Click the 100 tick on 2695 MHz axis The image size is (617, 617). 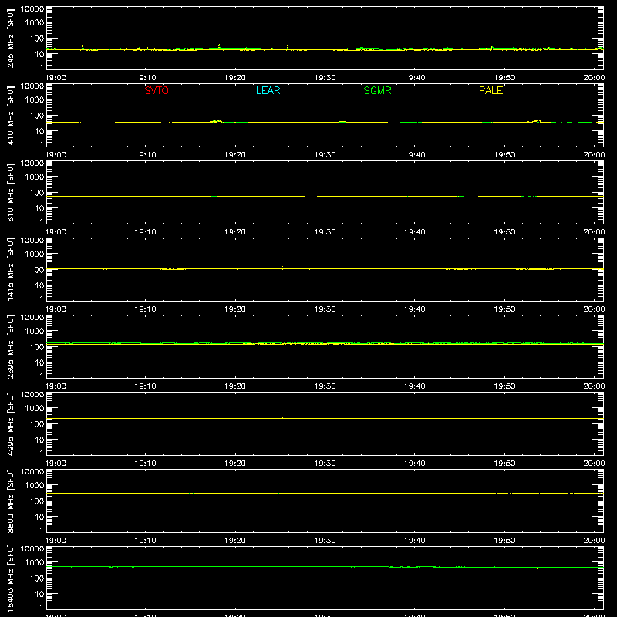[x=37, y=347]
